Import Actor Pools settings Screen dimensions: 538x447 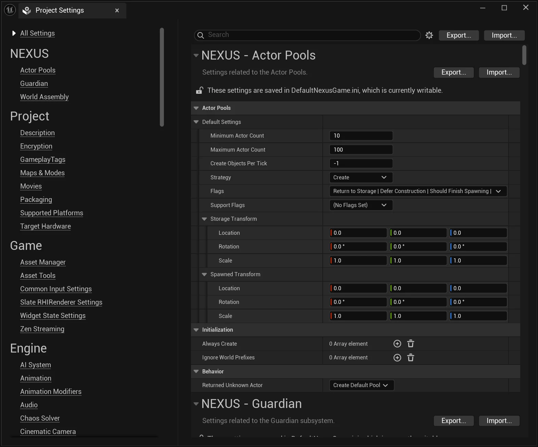click(x=499, y=72)
